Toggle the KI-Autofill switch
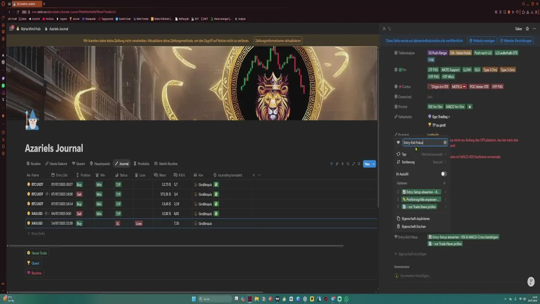The image size is (540, 304). [x=444, y=174]
